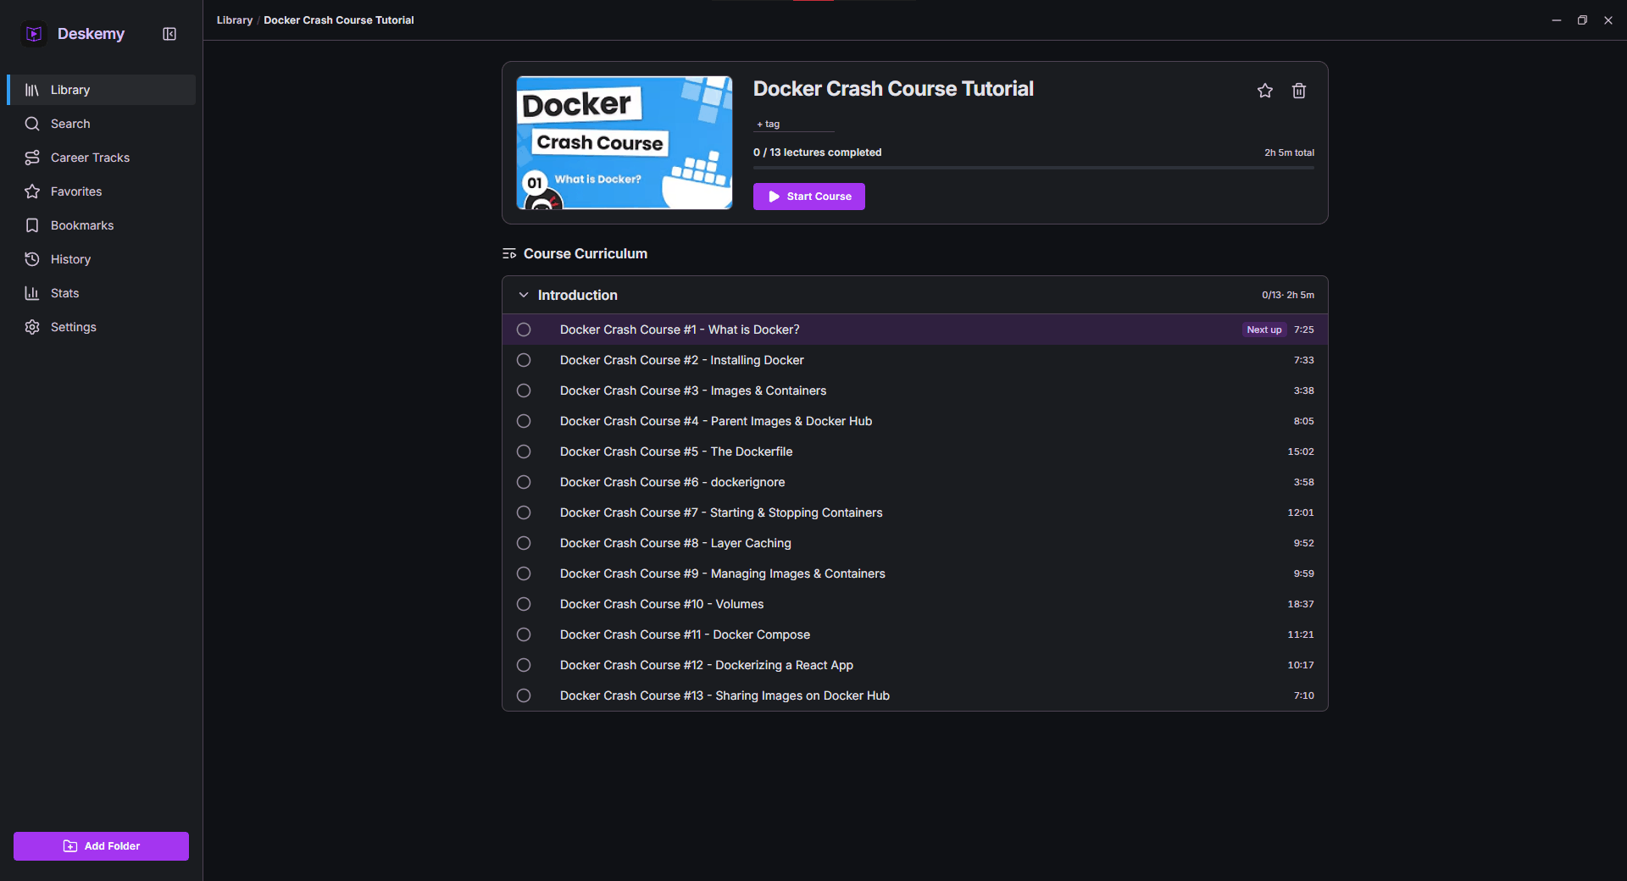Viewport: 1627px width, 881px height.
Task: Click the Stats chart icon
Action: pyautogui.click(x=32, y=293)
